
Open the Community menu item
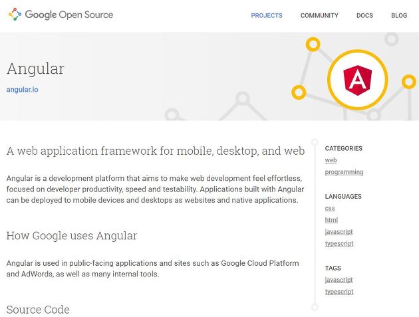319,15
